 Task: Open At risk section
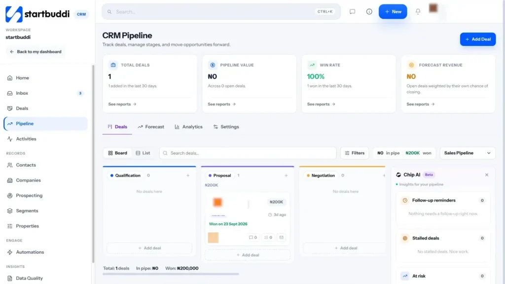tap(443, 276)
